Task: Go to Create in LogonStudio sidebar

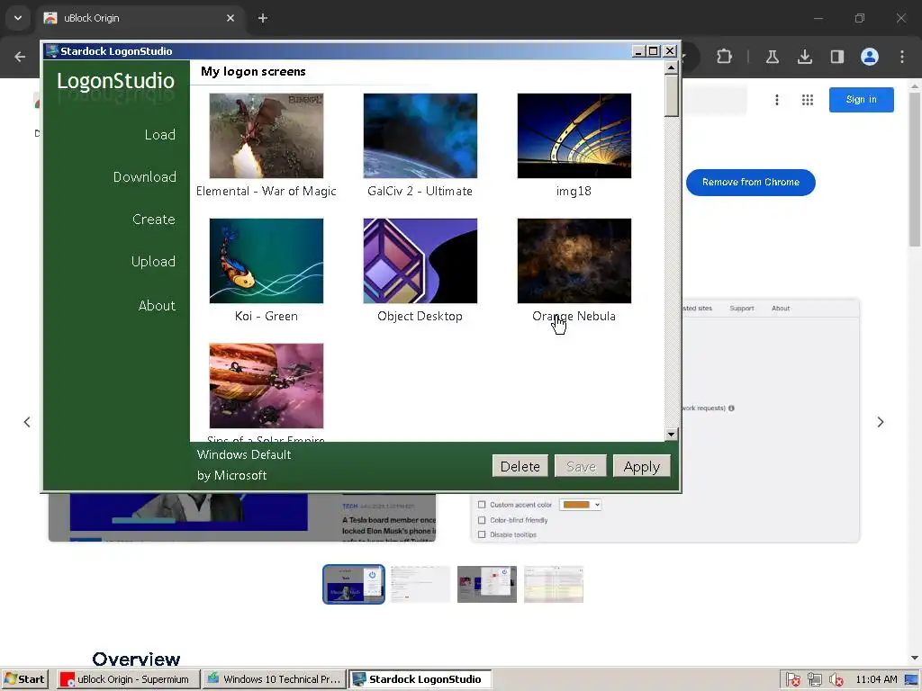Action: coord(154,220)
